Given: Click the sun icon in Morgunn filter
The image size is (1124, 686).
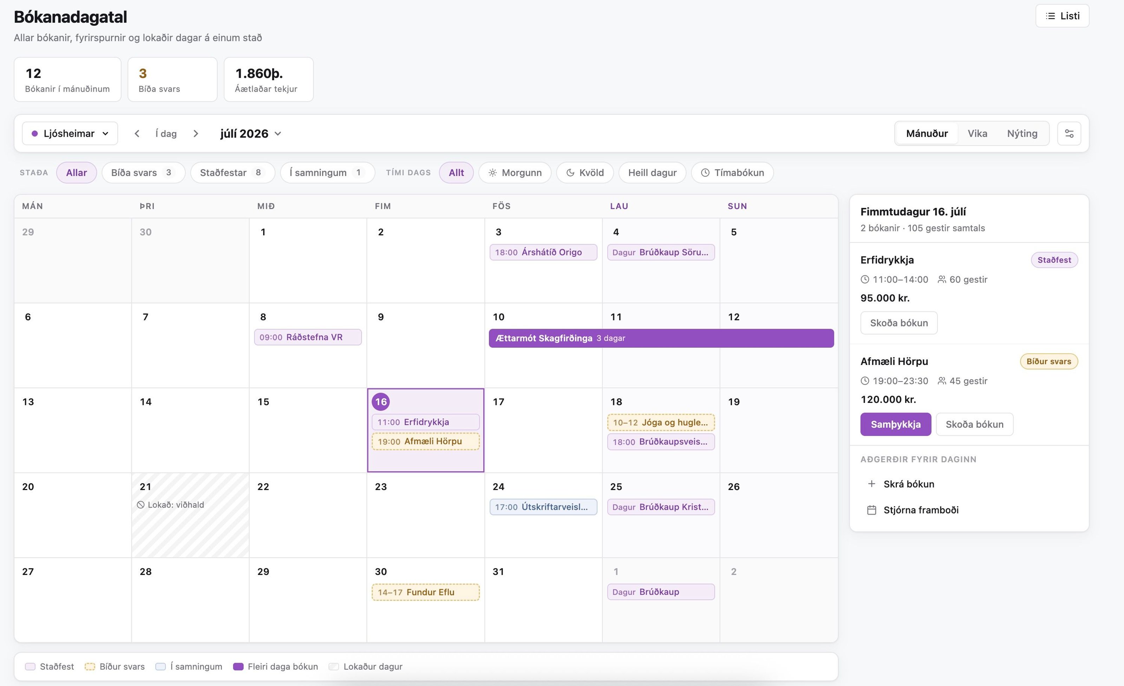Looking at the screenshot, I should tap(493, 173).
